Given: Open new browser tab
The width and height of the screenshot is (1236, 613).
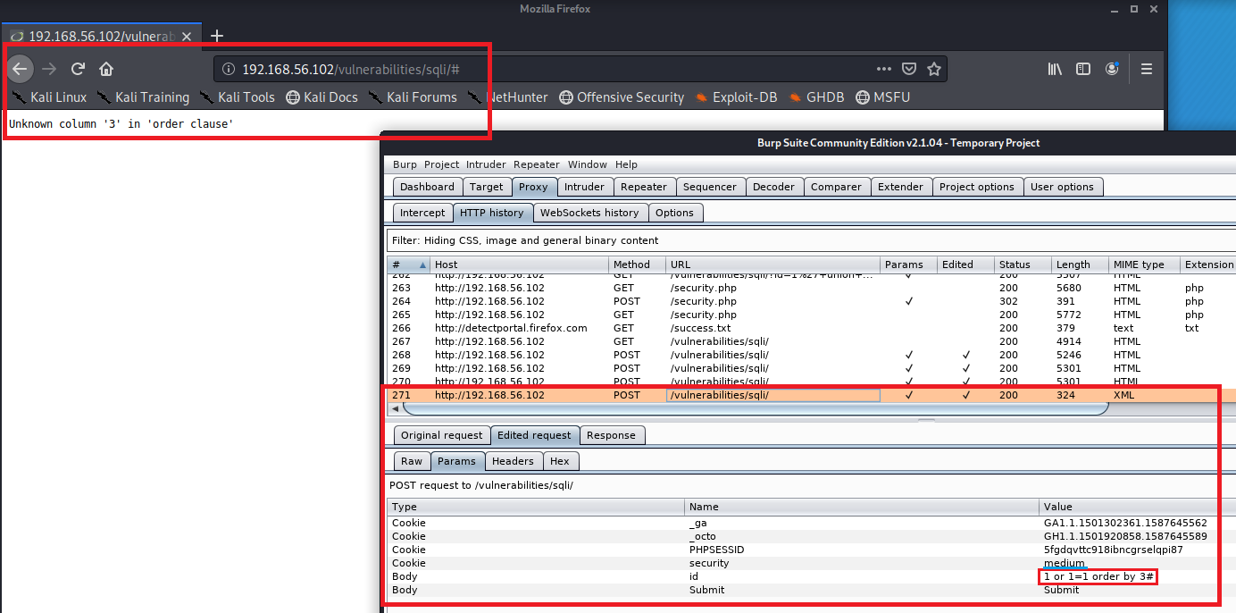Looking at the screenshot, I should click(x=216, y=37).
